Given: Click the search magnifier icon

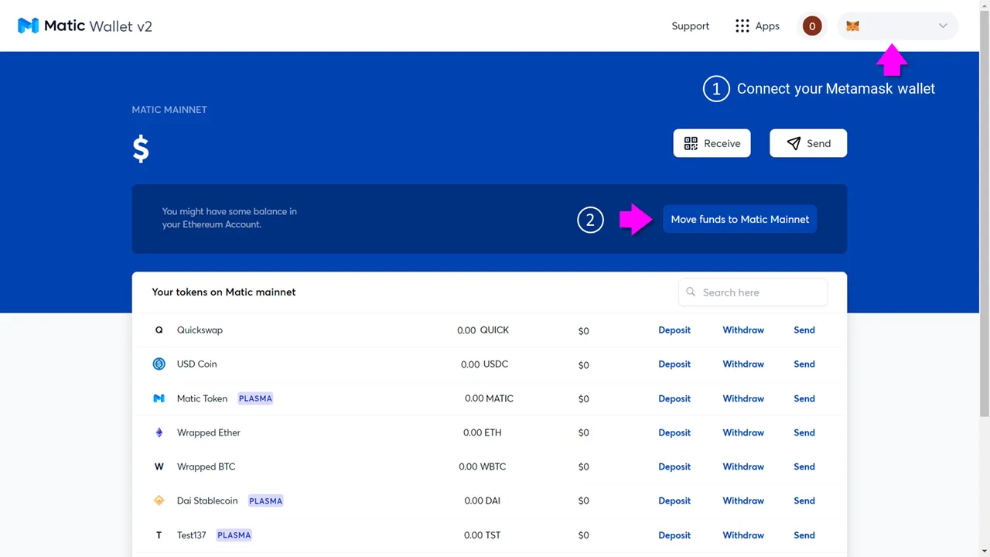Looking at the screenshot, I should click(x=691, y=292).
